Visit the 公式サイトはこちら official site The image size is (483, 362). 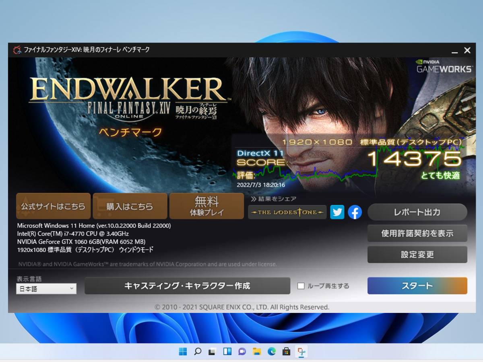53,206
